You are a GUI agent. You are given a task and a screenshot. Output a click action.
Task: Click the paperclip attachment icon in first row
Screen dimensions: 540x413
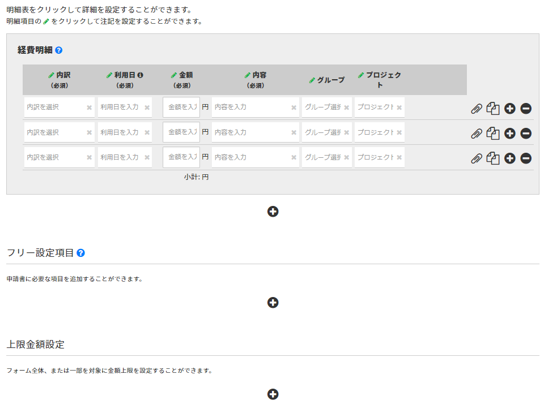[x=477, y=109]
